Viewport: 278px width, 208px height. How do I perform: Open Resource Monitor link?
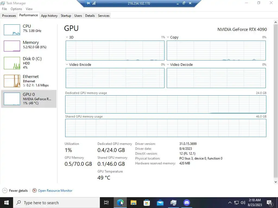click(x=55, y=190)
